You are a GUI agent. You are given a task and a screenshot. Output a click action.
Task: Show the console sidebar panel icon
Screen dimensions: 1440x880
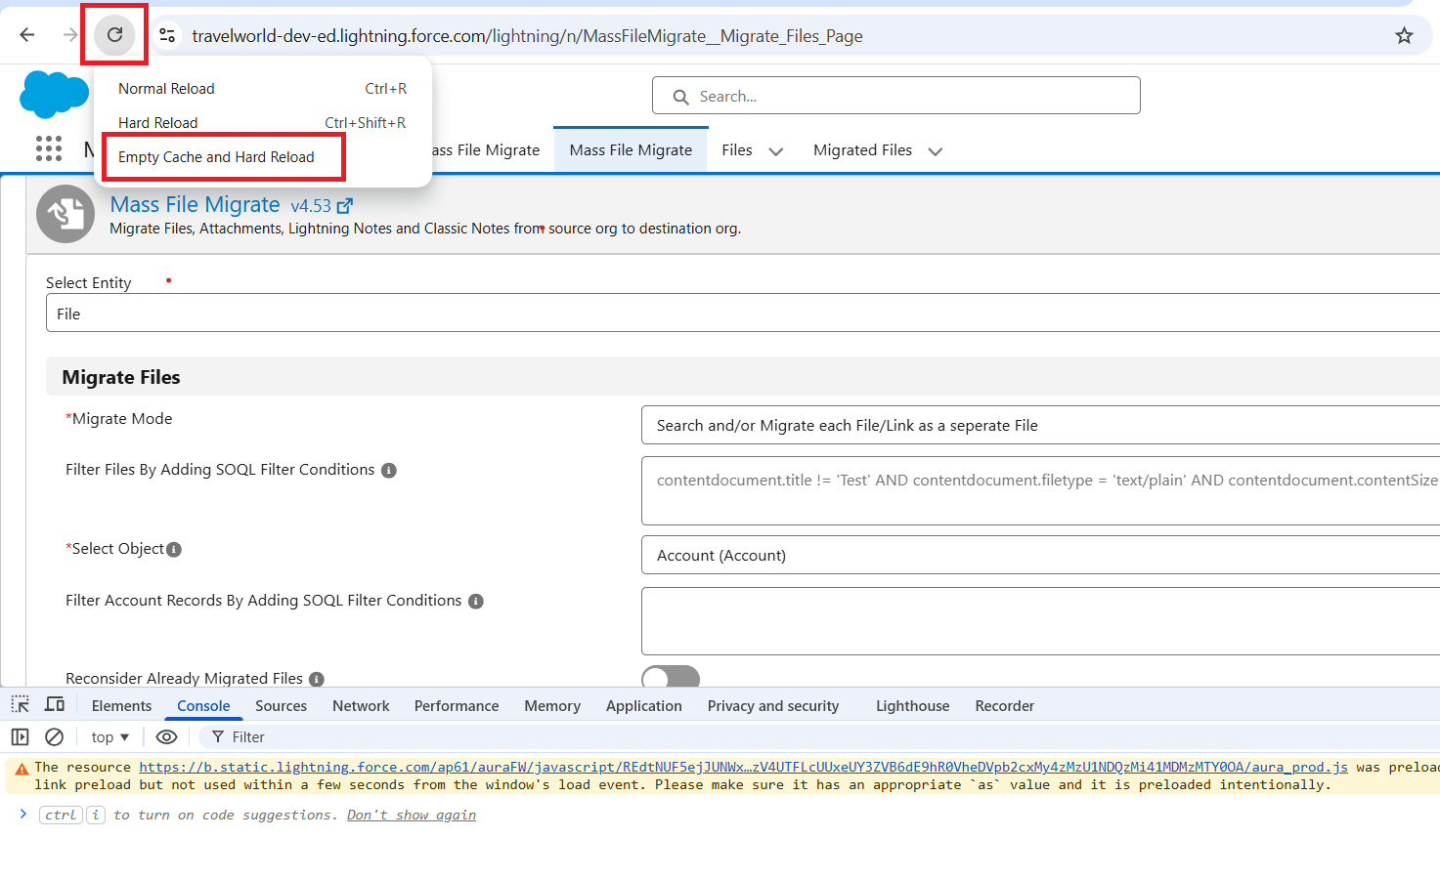[x=21, y=736]
